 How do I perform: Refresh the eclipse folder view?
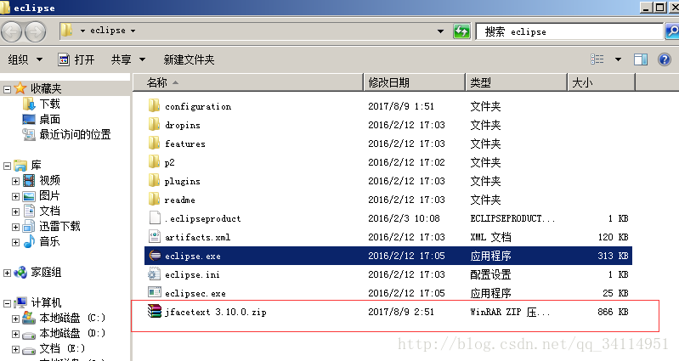461,31
